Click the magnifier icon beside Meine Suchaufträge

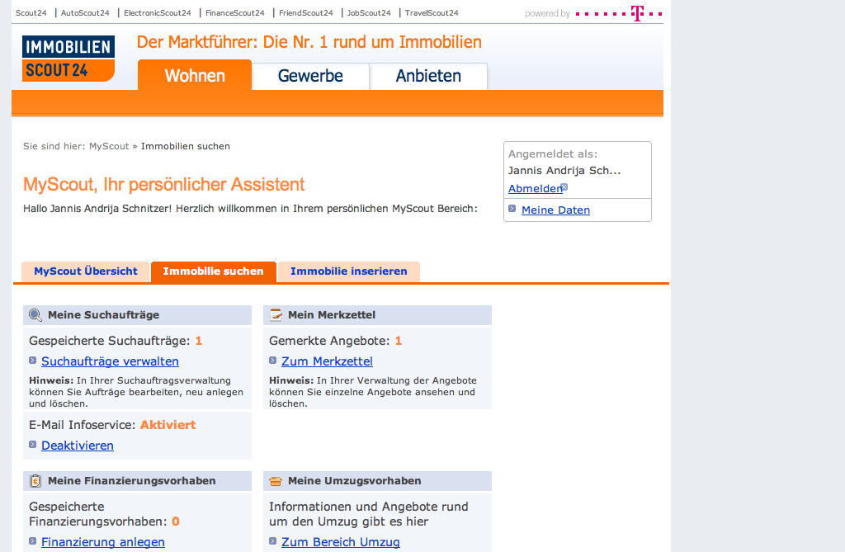[35, 315]
